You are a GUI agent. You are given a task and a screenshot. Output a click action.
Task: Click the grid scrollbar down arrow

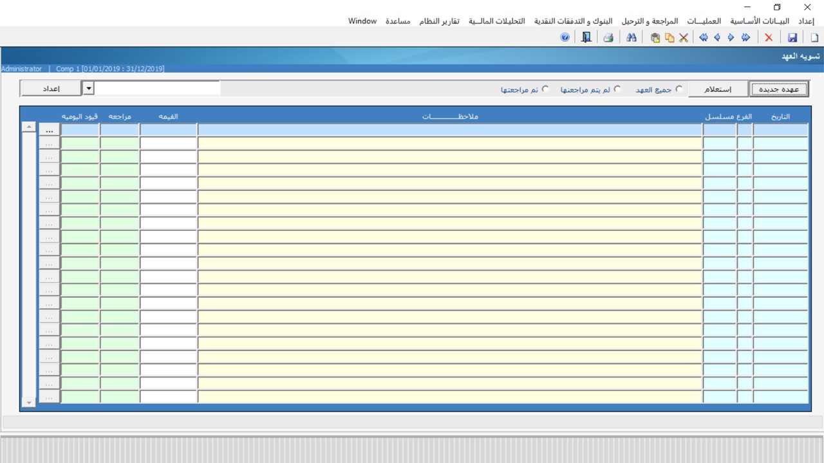tap(28, 402)
